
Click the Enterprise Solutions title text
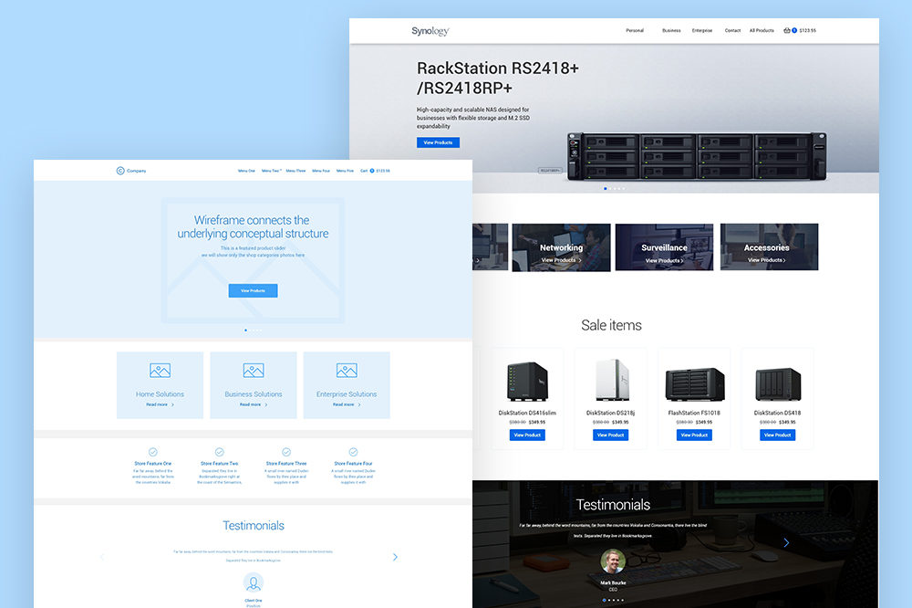coord(347,394)
